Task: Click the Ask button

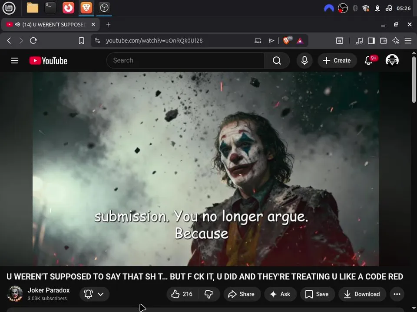Action: (x=280, y=294)
